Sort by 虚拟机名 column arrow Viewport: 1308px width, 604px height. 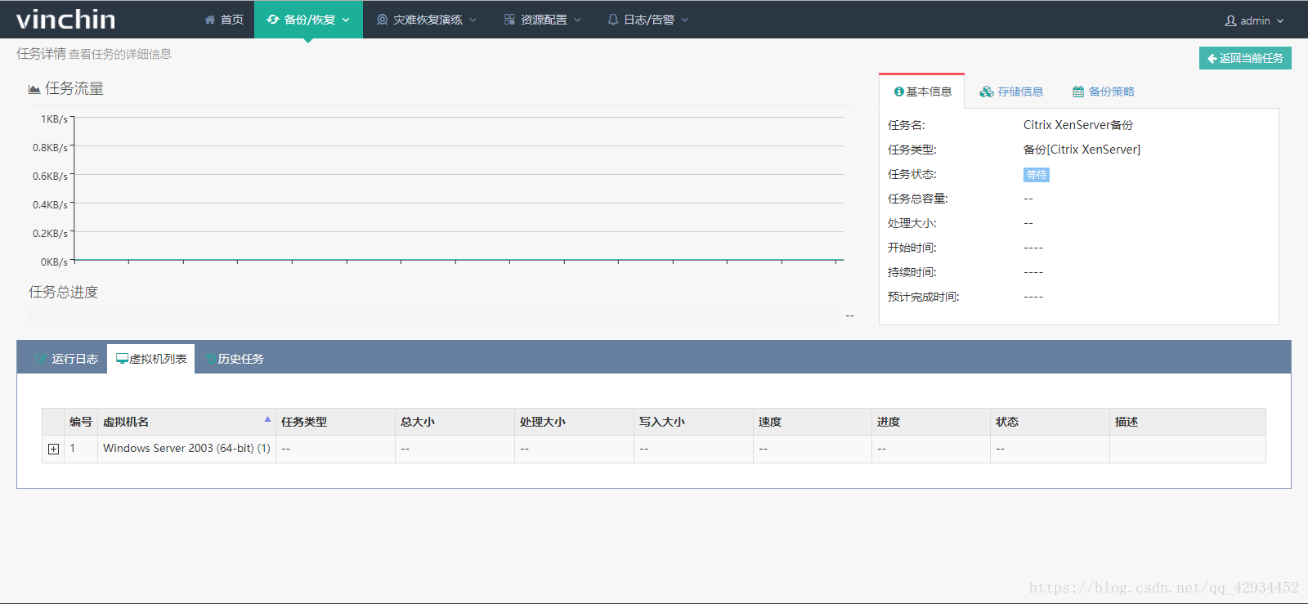[267, 419]
